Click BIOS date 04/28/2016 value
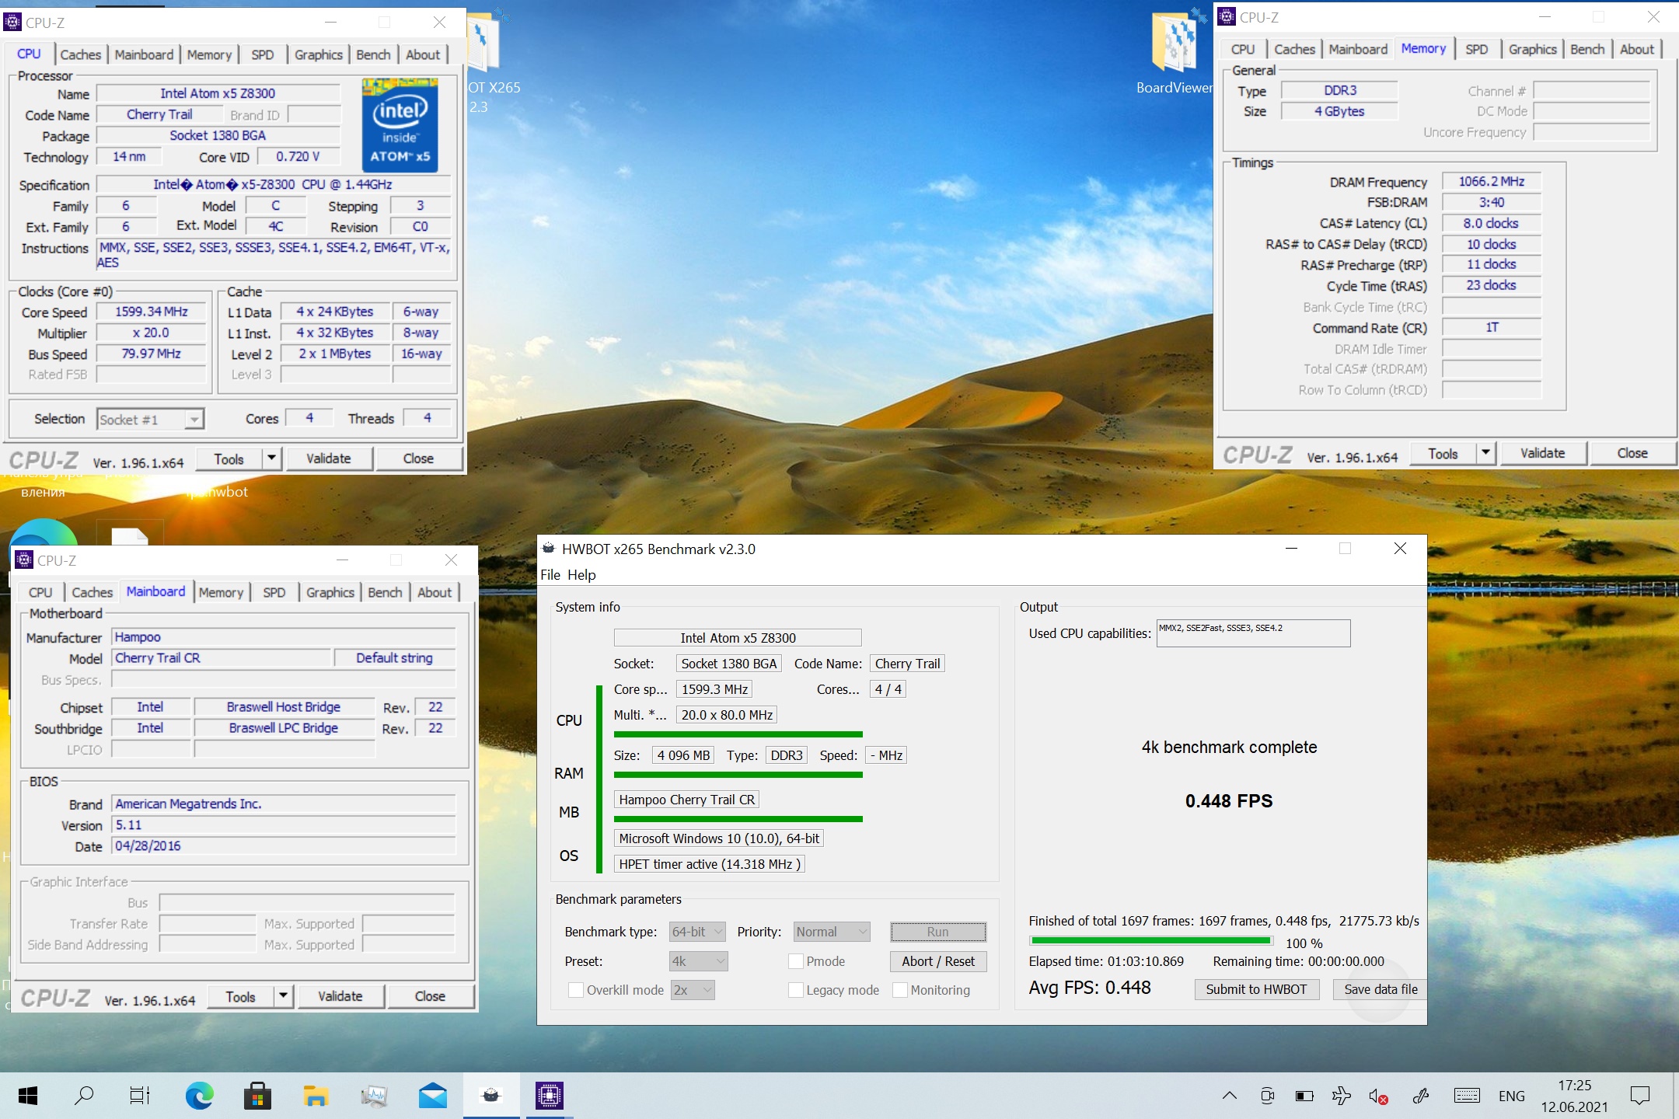This screenshot has width=1679, height=1119. pyautogui.click(x=284, y=845)
